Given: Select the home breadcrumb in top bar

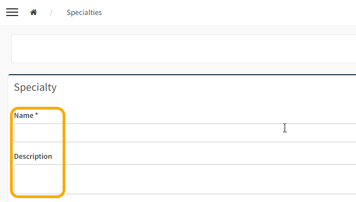Looking at the screenshot, I should tap(34, 12).
